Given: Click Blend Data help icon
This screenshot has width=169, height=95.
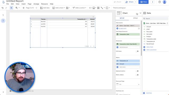Looking at the screenshot, I should pyautogui.click(x=139, y=28).
